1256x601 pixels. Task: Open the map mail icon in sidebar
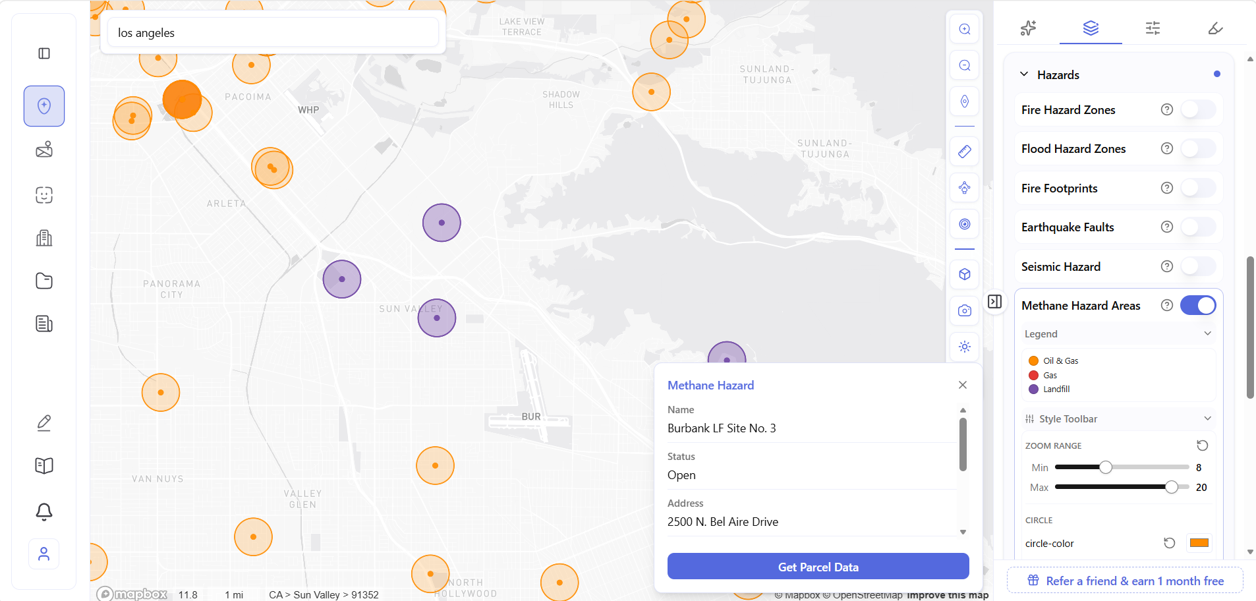tap(44, 150)
